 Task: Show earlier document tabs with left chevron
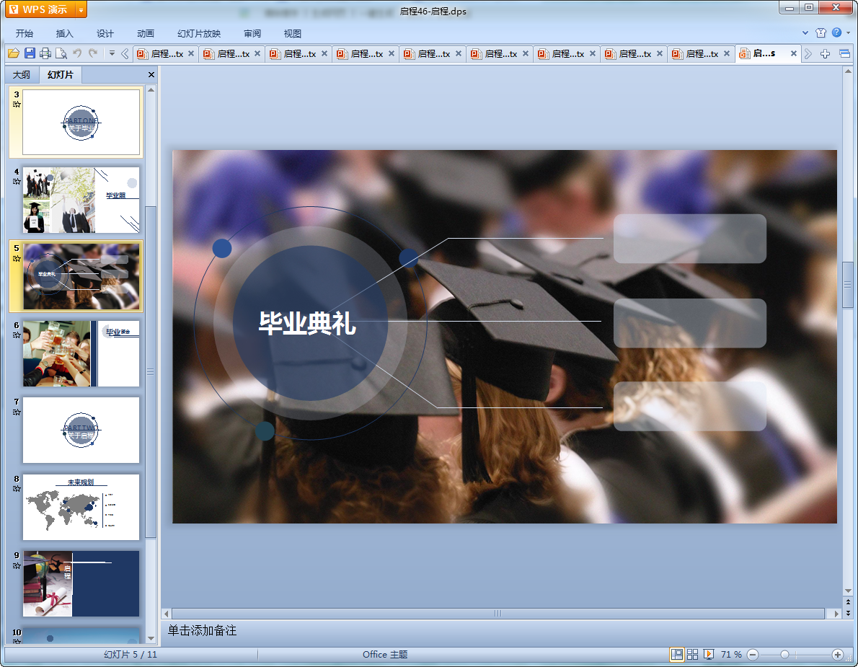[125, 53]
